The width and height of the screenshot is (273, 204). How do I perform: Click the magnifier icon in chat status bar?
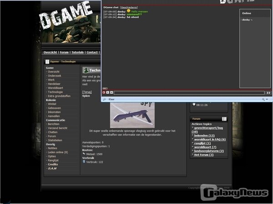[104, 99]
